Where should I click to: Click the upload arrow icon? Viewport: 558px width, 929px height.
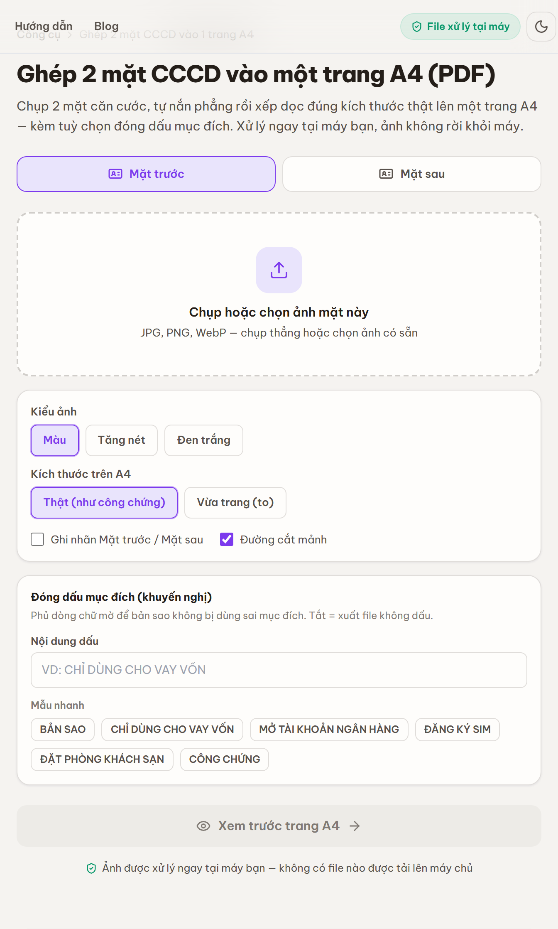click(x=279, y=270)
